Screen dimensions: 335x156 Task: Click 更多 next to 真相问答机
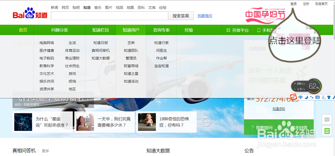[x=46, y=151]
